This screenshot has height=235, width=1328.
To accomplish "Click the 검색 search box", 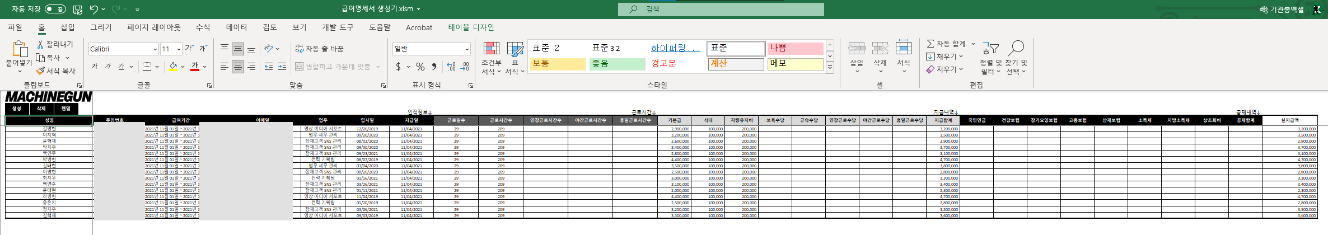I will click(x=721, y=10).
